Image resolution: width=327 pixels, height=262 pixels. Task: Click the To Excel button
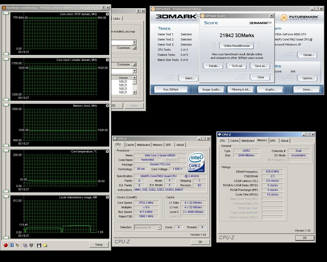pyautogui.click(x=237, y=66)
